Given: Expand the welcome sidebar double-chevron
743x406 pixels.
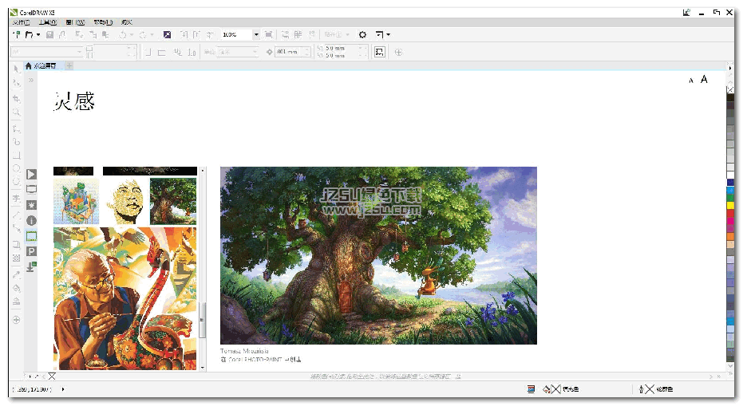Looking at the screenshot, I should [x=31, y=80].
